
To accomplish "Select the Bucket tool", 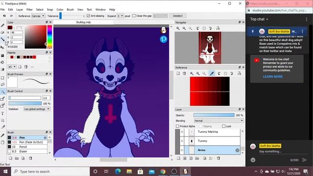I will (2, 62).
